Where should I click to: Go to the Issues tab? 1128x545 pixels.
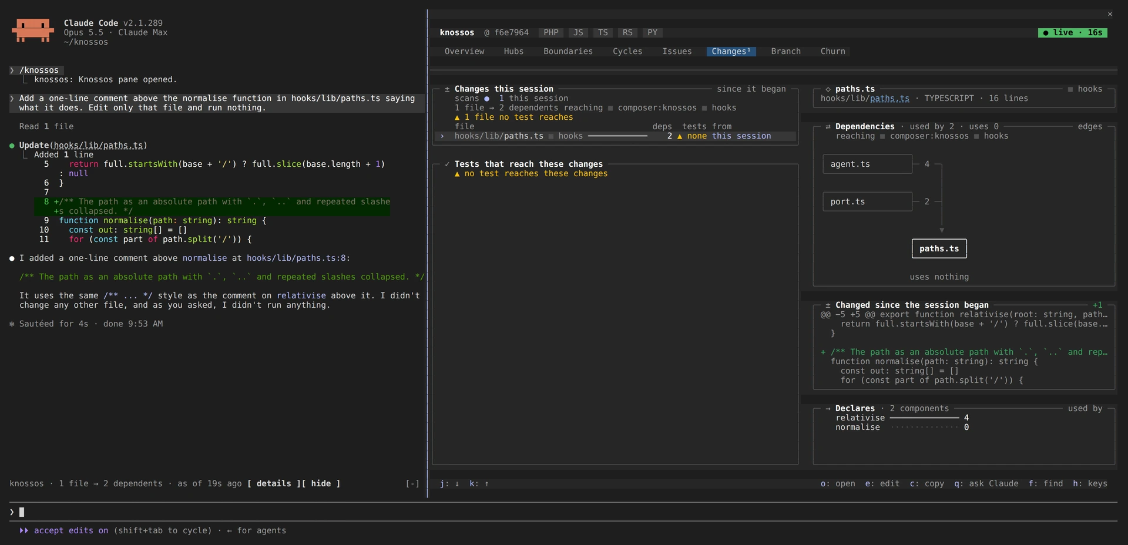click(x=677, y=52)
